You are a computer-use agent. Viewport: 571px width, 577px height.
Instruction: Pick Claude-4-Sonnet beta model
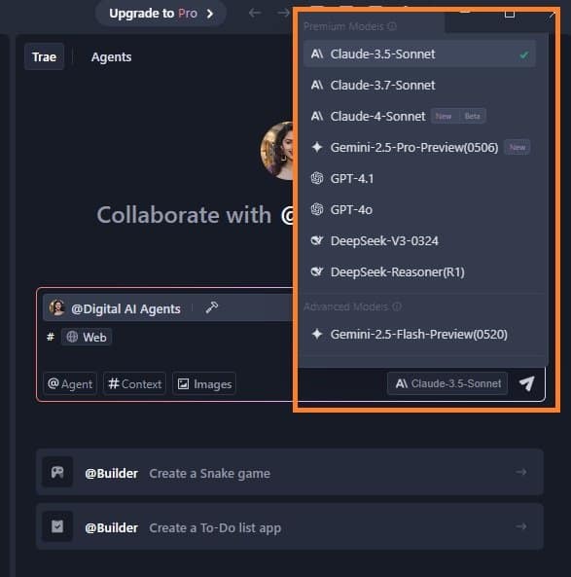(x=419, y=117)
